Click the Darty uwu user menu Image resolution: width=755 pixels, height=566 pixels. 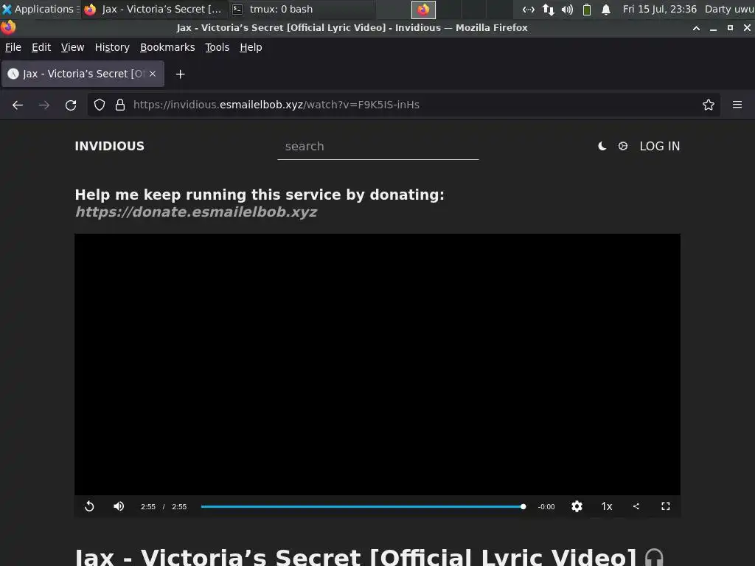click(729, 9)
